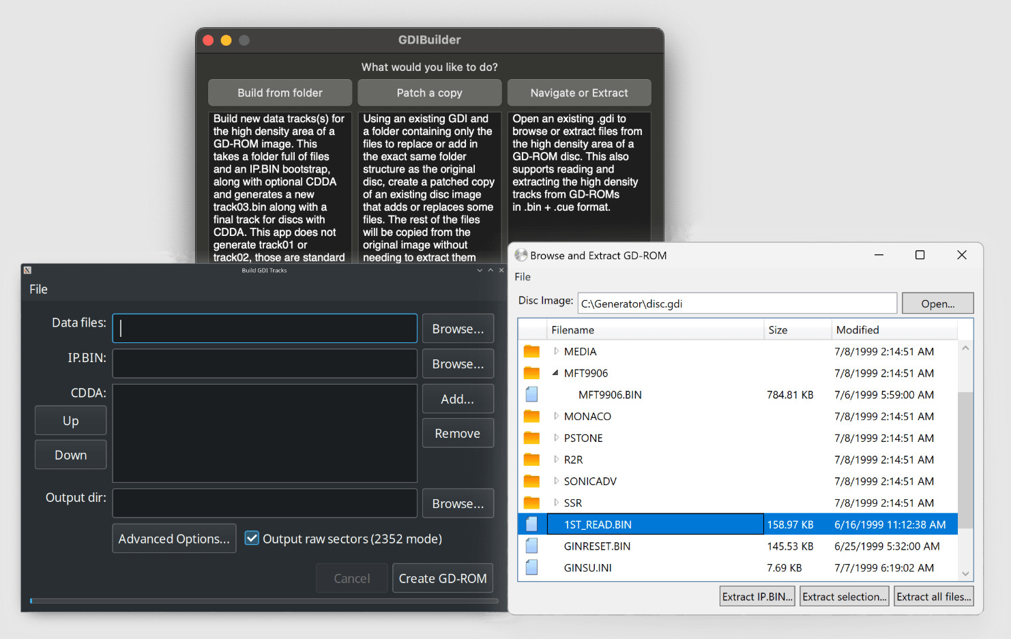The height and width of the screenshot is (639, 1011).
Task: Open File menu in Browse and Extract window
Action: point(523,277)
